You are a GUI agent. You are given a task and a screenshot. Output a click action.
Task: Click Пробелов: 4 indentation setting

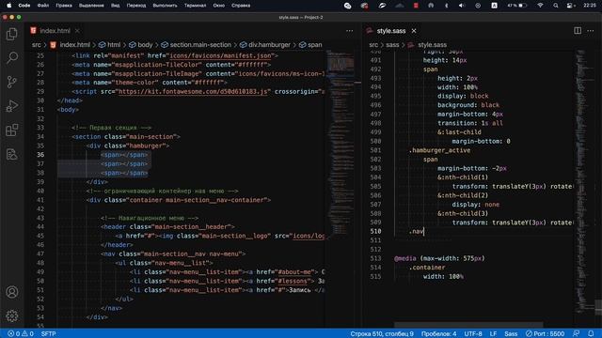(439, 334)
